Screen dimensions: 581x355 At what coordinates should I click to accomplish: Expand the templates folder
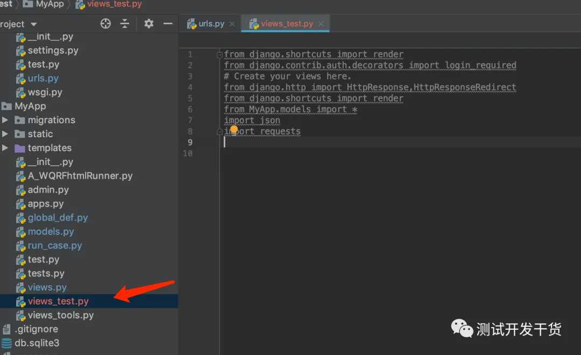(x=5, y=148)
